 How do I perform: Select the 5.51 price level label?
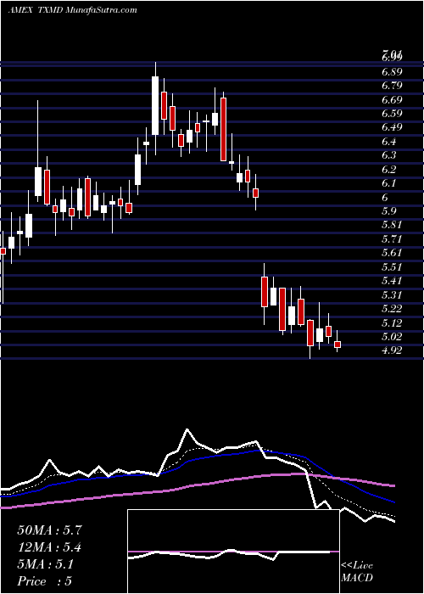[x=392, y=267]
